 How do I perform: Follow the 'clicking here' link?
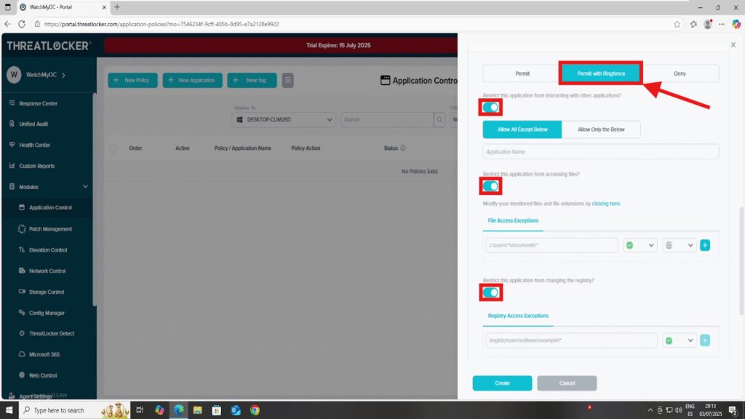click(x=606, y=204)
